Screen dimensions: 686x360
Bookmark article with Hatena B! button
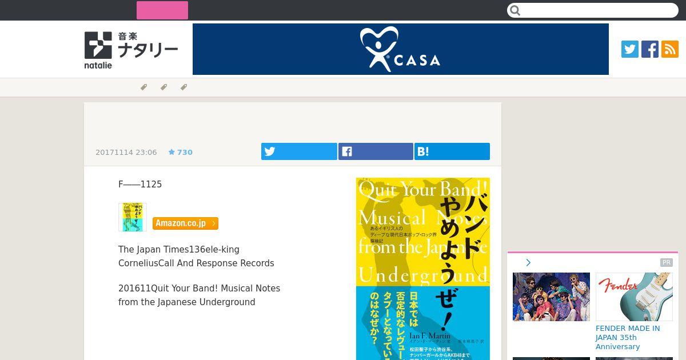[x=452, y=151]
